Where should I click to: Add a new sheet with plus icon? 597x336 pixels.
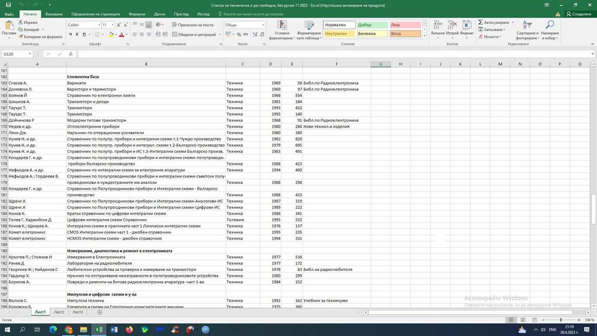[100, 312]
